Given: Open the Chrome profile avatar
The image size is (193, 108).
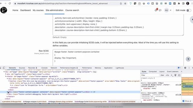Looking at the screenshot, I should [188, 4].
